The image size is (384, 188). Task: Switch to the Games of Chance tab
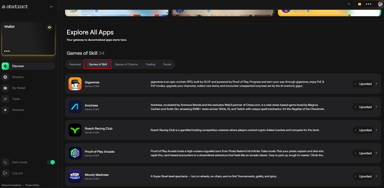point(126,64)
